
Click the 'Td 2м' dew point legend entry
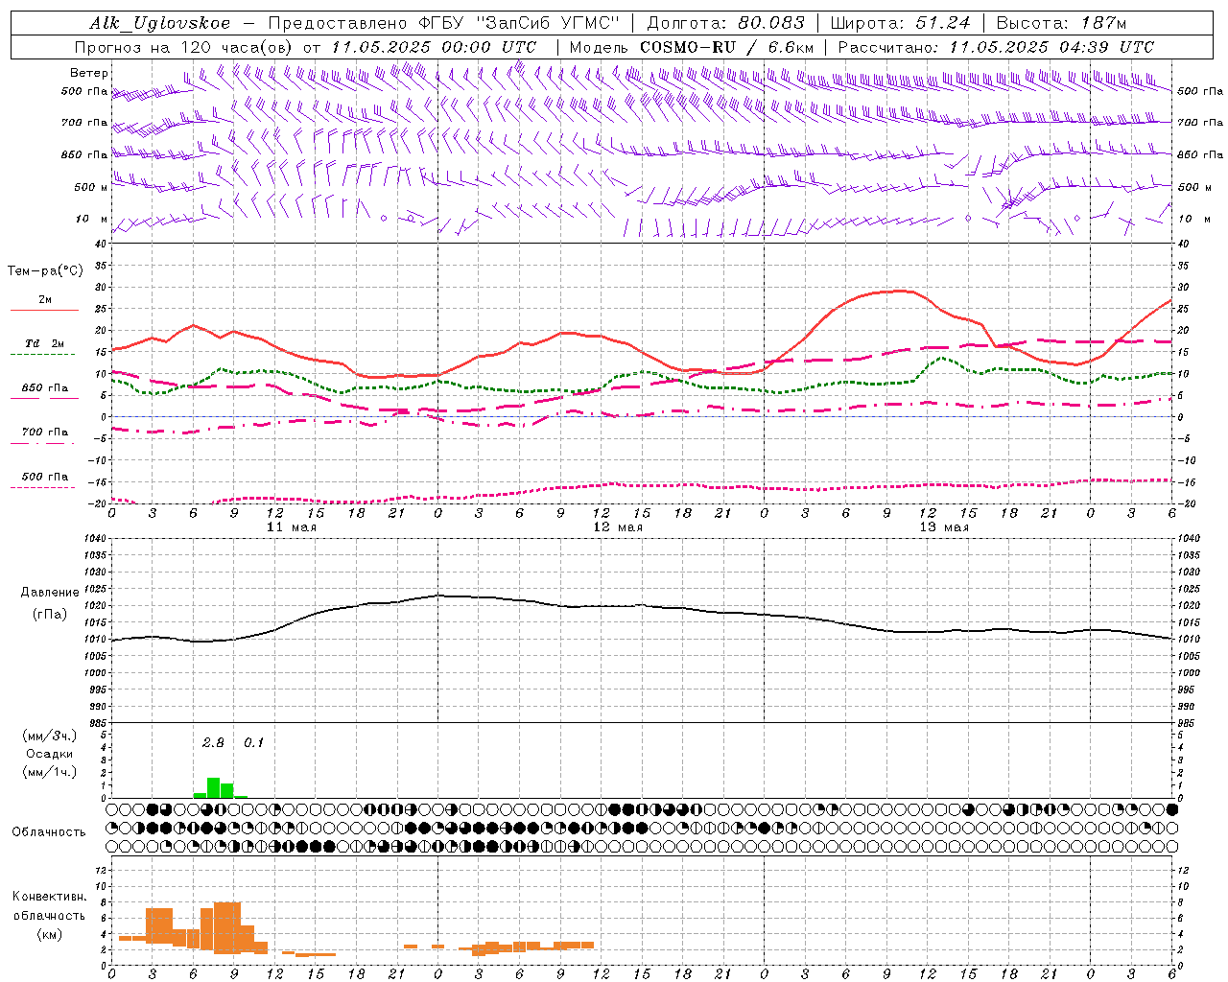pos(45,343)
